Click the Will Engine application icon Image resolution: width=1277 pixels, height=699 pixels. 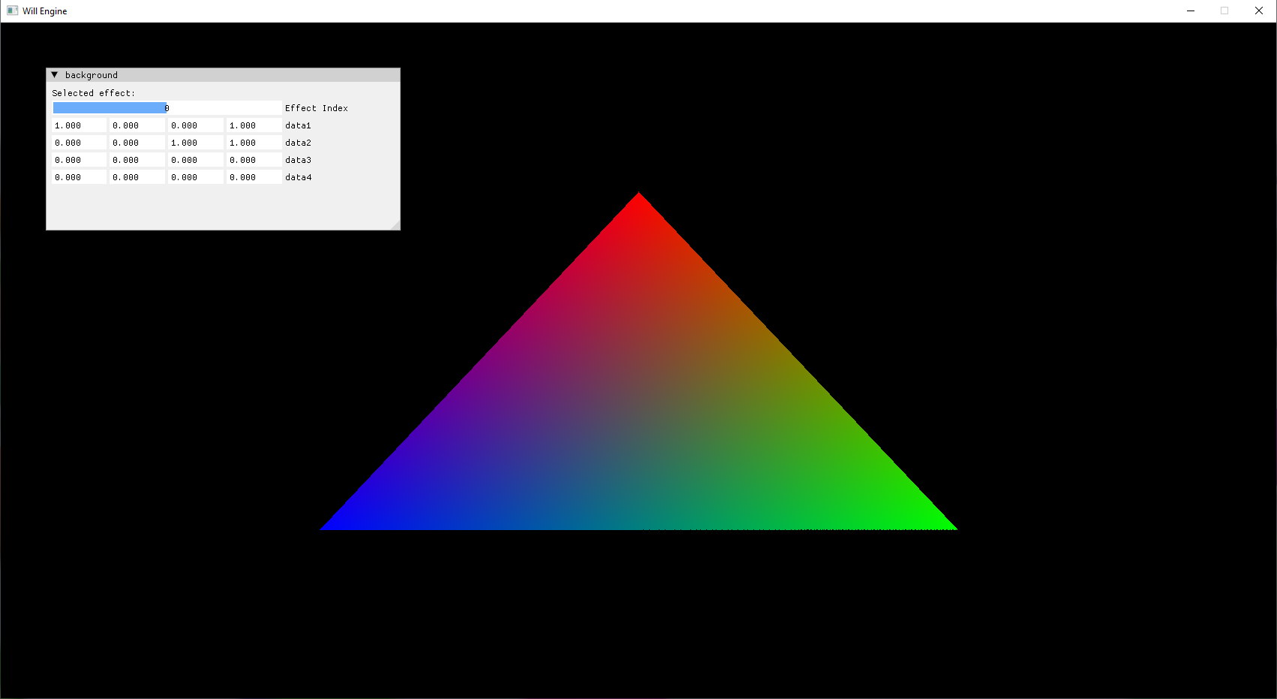11,11
